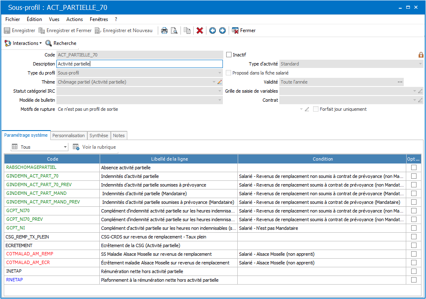Check optional box for RABSCHOMAGEPARTIEL row
Screen dimensions: 426x299
click(414, 167)
